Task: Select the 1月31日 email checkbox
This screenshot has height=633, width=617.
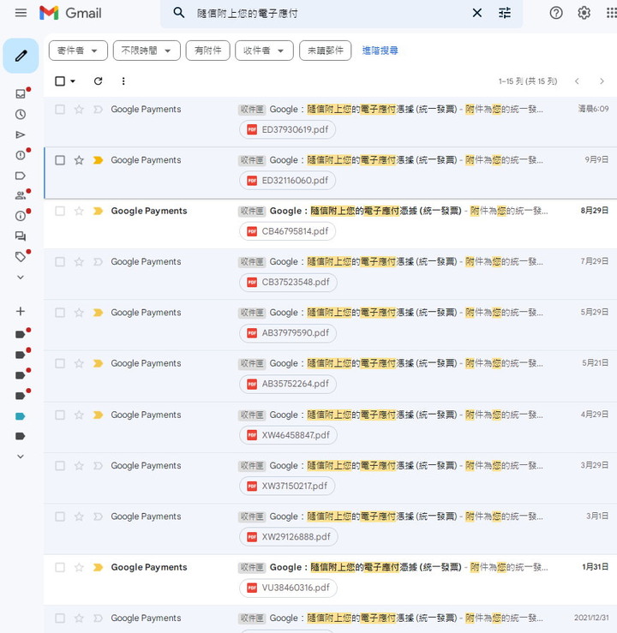Action: [60, 568]
